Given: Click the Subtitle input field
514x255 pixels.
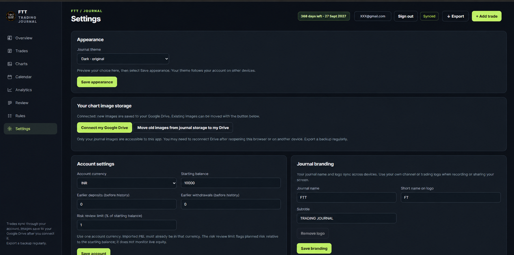Looking at the screenshot, I should (346, 218).
